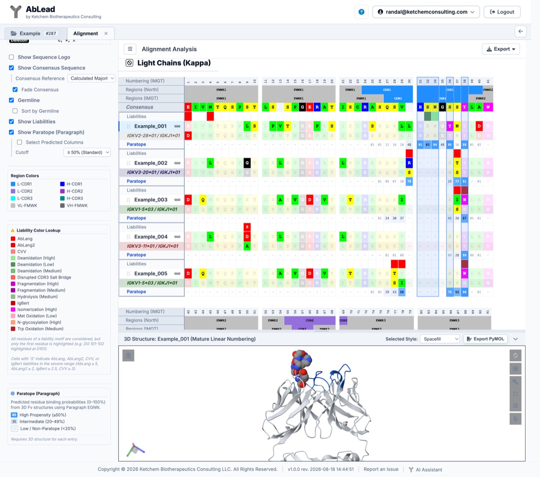Screen dimensions: 540x477
Task: Click the drag handle of Example_004 row
Action: (129, 237)
